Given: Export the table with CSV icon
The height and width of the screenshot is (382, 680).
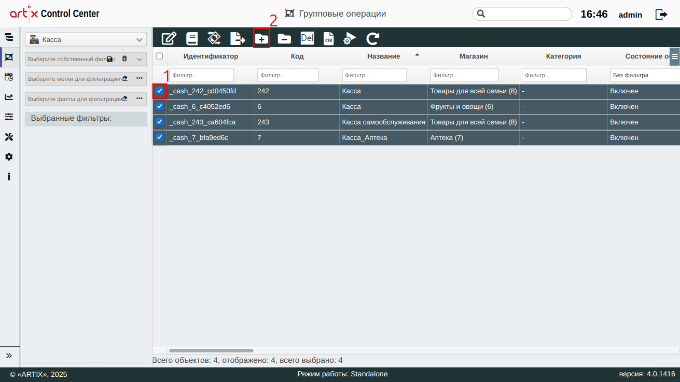Looking at the screenshot, I should click(329, 38).
